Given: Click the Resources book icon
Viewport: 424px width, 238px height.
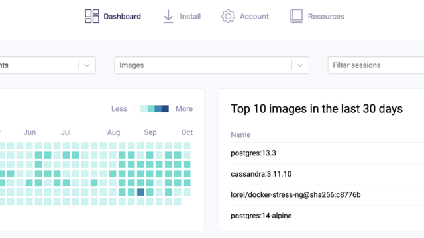Looking at the screenshot, I should click(x=296, y=16).
